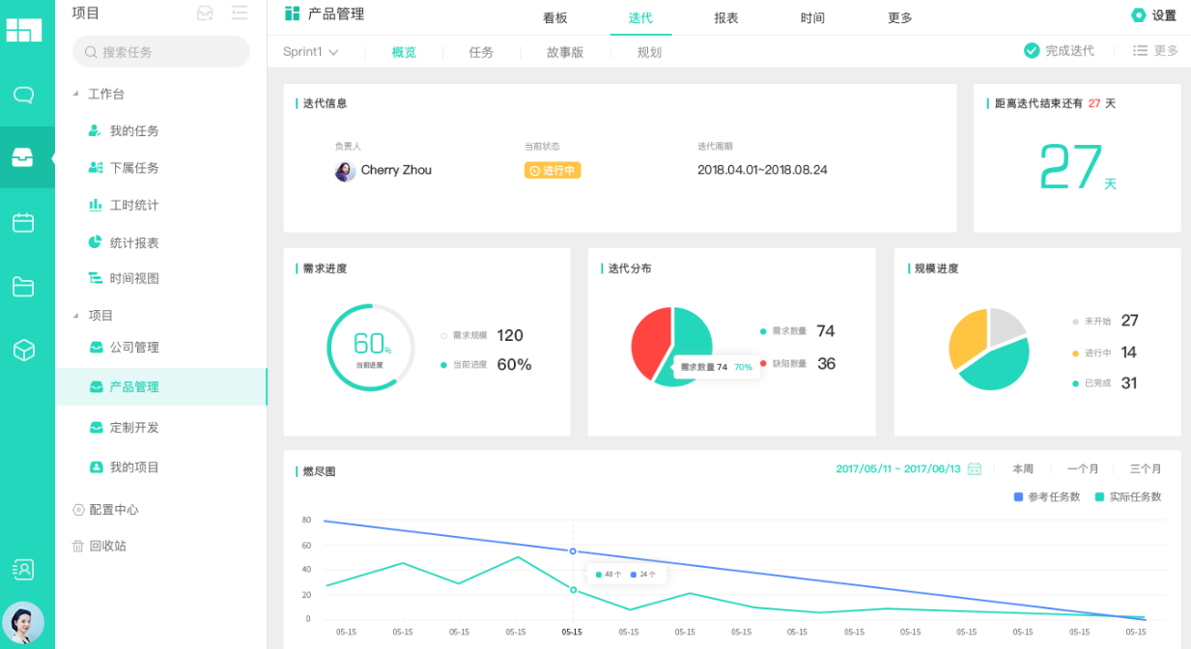
Task: Toggle the 实际任务数 legend series
Action: [x=1127, y=497]
